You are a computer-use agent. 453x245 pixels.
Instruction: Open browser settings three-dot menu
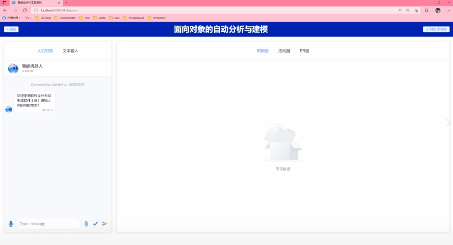(448, 10)
